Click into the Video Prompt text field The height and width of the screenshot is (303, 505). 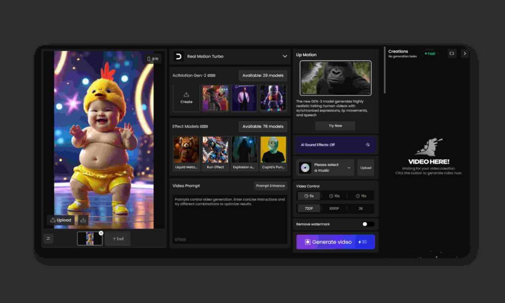(x=229, y=217)
